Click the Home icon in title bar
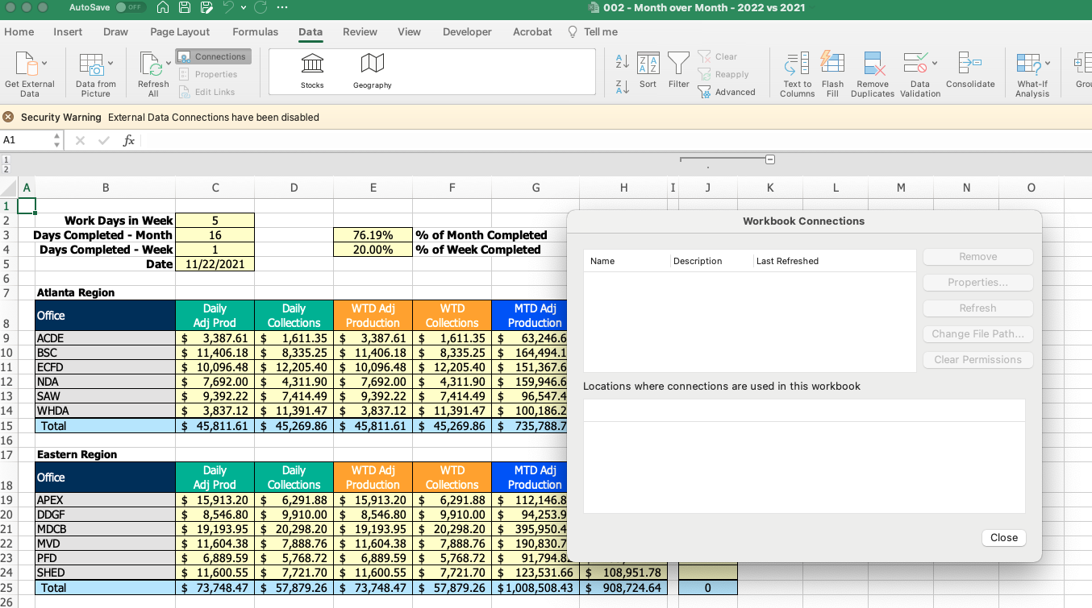 click(x=162, y=7)
